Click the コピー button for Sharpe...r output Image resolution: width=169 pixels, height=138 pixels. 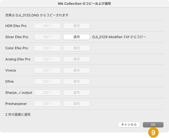48,93
